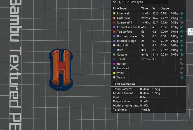Toggle Seams visibility eye icon
This screenshot has width=193, height=130.
click(182, 77)
